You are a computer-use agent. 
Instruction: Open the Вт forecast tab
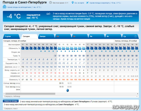113,37
